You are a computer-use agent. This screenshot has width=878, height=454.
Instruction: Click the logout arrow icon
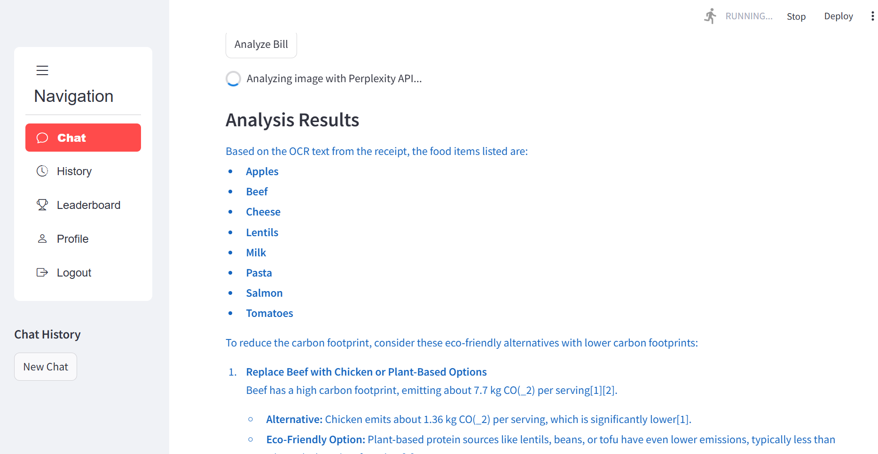click(x=42, y=272)
